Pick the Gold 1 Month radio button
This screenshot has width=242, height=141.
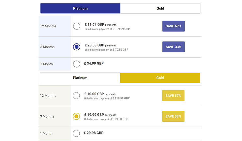(x=76, y=133)
